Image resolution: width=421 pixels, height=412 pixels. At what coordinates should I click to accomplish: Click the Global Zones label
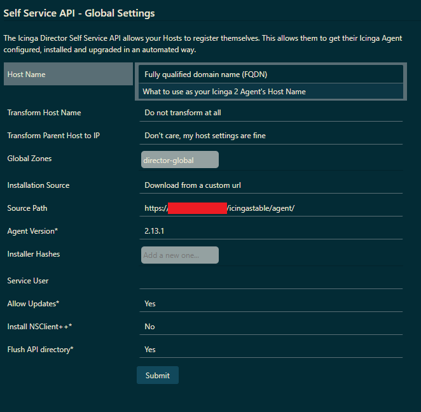click(29, 159)
